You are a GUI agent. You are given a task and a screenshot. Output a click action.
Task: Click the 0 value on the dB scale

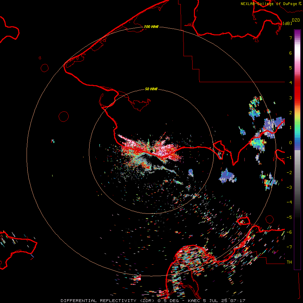291,143
